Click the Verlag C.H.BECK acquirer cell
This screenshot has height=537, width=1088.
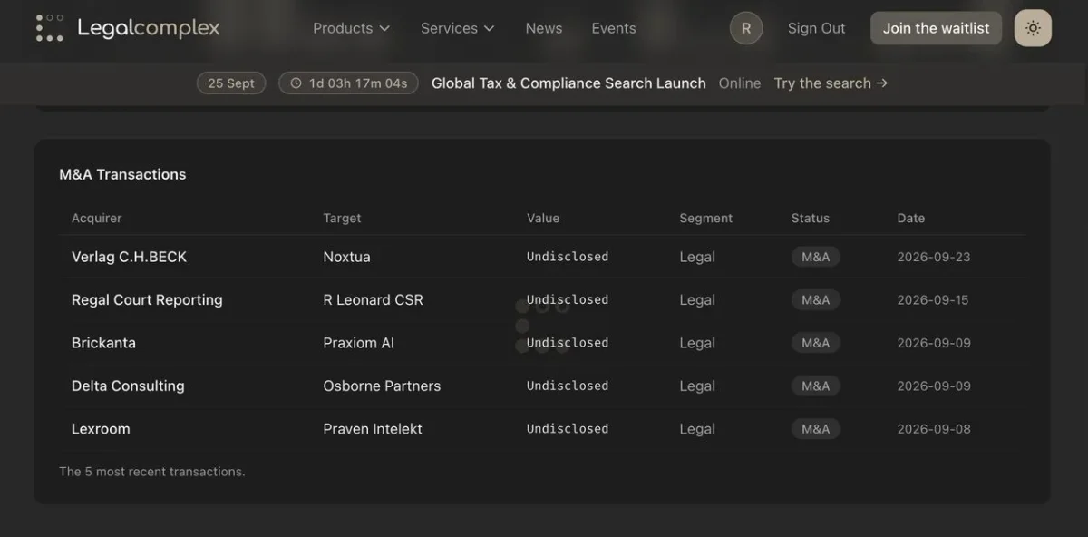pos(129,257)
